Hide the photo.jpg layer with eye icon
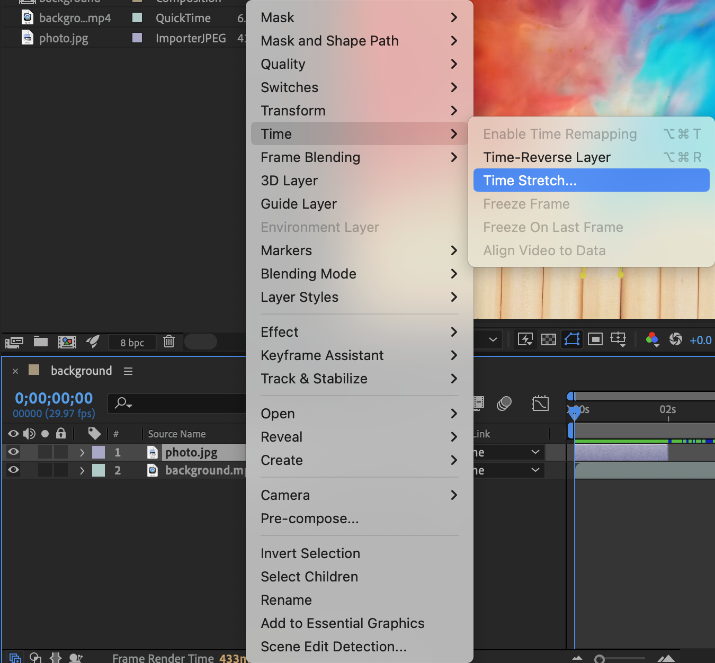This screenshot has height=663, width=715. click(x=14, y=452)
